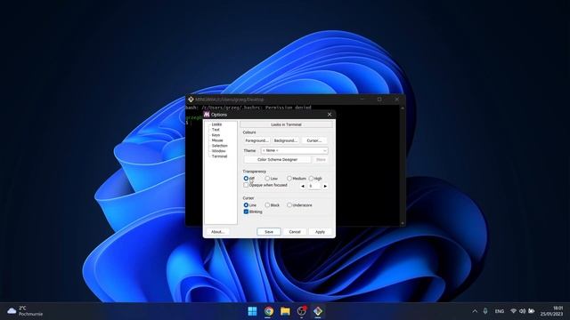This screenshot has width=570, height=320.
Task: Open the Cursor colour picker
Action: [x=314, y=140]
